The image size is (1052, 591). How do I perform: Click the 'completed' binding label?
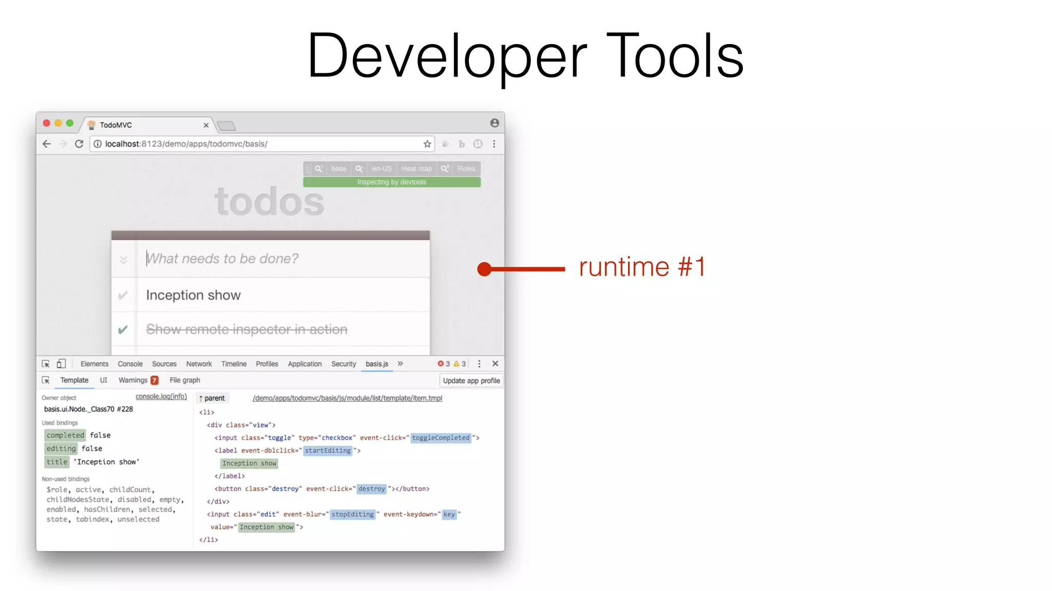[x=65, y=435]
